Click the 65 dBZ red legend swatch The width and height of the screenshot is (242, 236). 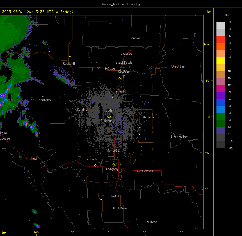pyautogui.click(x=221, y=39)
